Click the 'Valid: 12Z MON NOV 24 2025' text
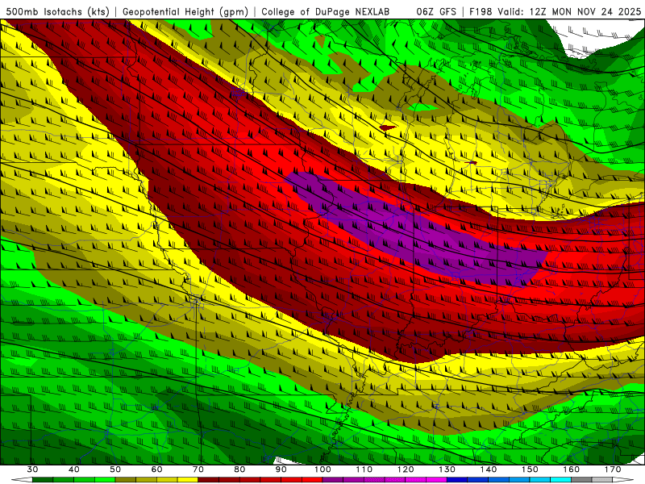 tap(569, 12)
